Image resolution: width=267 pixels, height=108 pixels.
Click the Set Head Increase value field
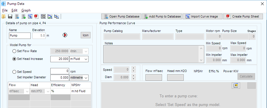[60, 59]
